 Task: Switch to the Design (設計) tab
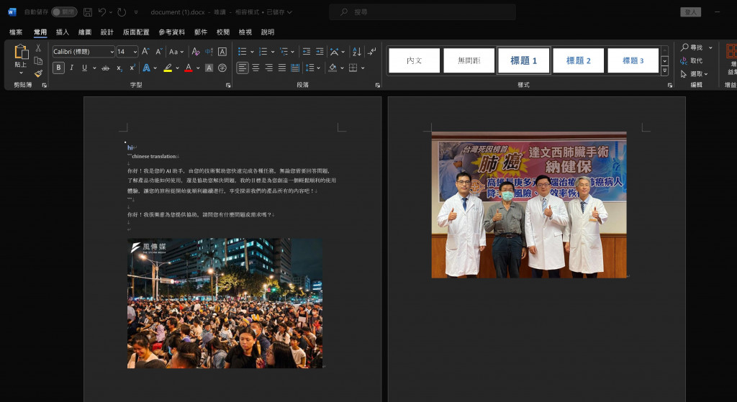point(107,32)
